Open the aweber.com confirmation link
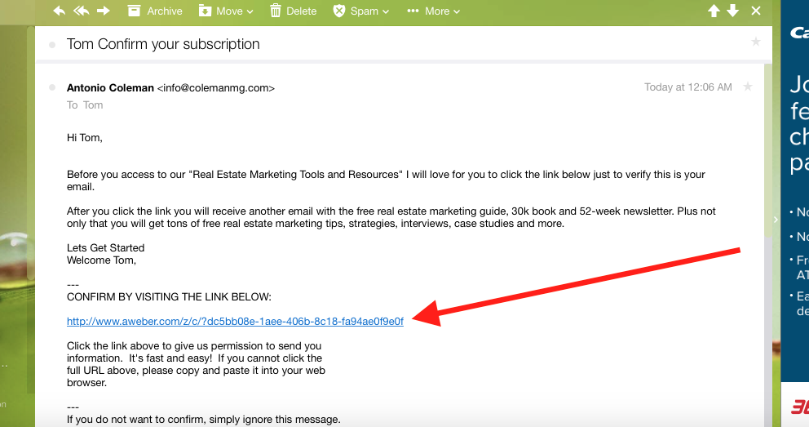Image resolution: width=809 pixels, height=427 pixels. click(235, 322)
